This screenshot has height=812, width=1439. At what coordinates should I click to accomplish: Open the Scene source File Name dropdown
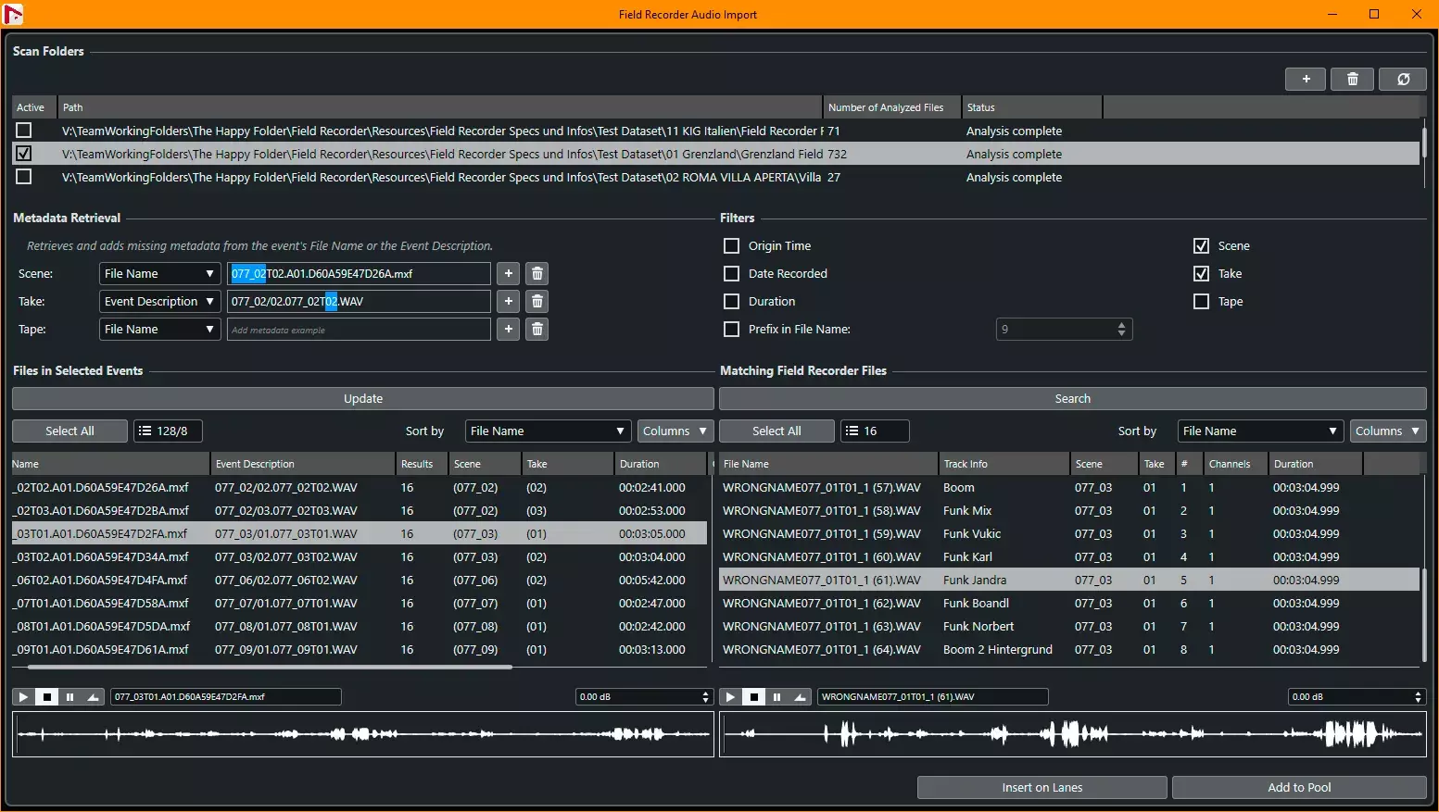(159, 274)
